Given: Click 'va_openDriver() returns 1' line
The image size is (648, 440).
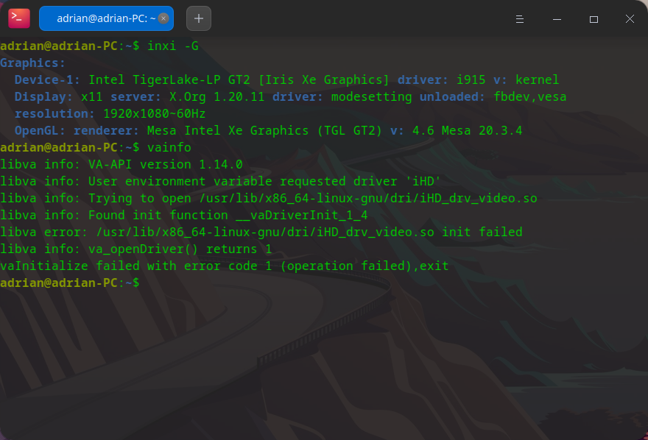Looking at the screenshot, I should tap(136, 249).
